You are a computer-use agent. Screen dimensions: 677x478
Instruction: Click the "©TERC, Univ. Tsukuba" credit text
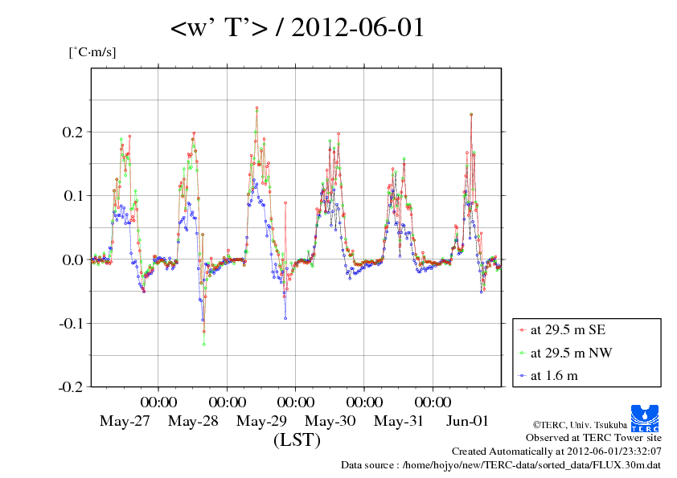click(580, 425)
